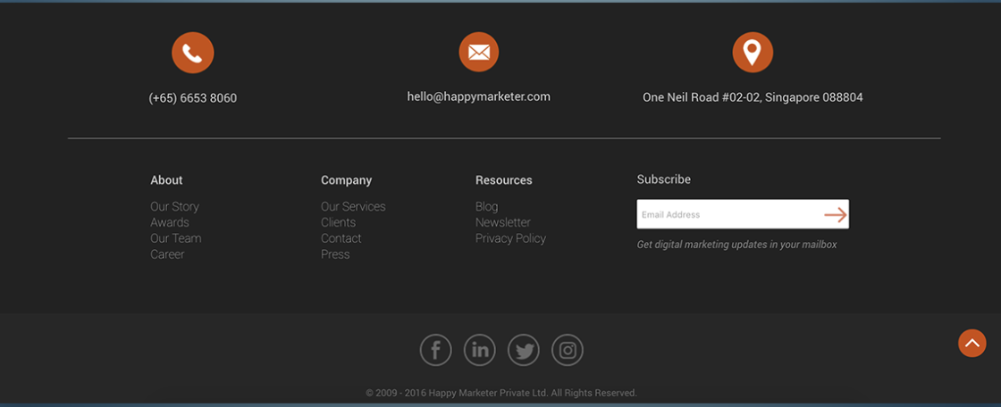Image resolution: width=1001 pixels, height=407 pixels.
Task: Click the orange map pin icon
Action: (753, 53)
